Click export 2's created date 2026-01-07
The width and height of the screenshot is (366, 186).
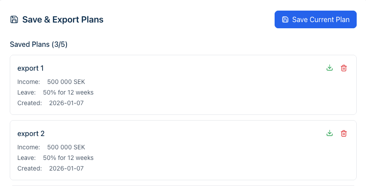tap(67, 168)
